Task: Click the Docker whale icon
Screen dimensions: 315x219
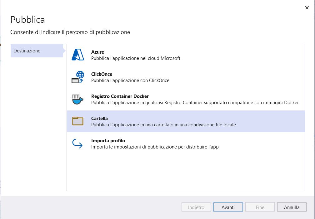Action: tap(78, 99)
